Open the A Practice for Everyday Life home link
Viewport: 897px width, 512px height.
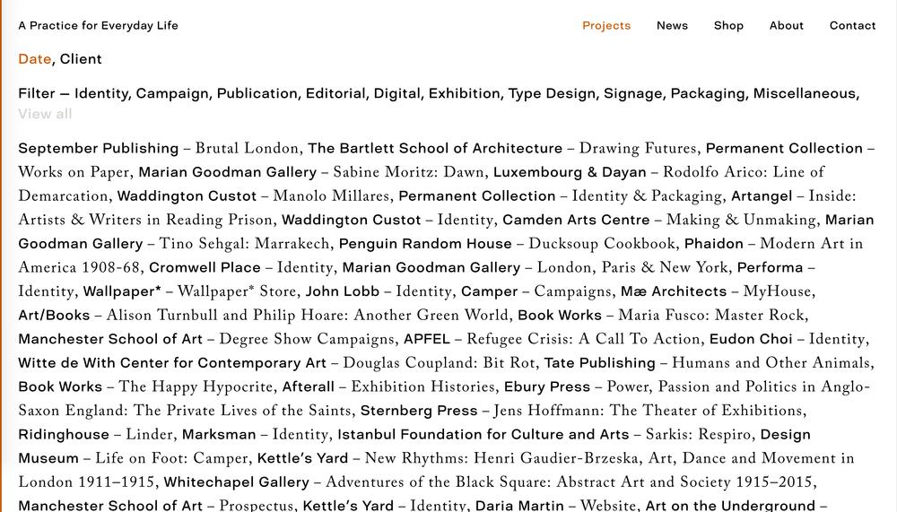coord(98,25)
